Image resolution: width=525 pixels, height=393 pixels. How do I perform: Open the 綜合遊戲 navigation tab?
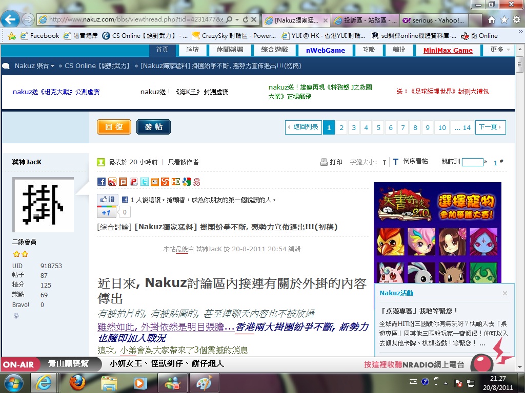[x=275, y=50]
